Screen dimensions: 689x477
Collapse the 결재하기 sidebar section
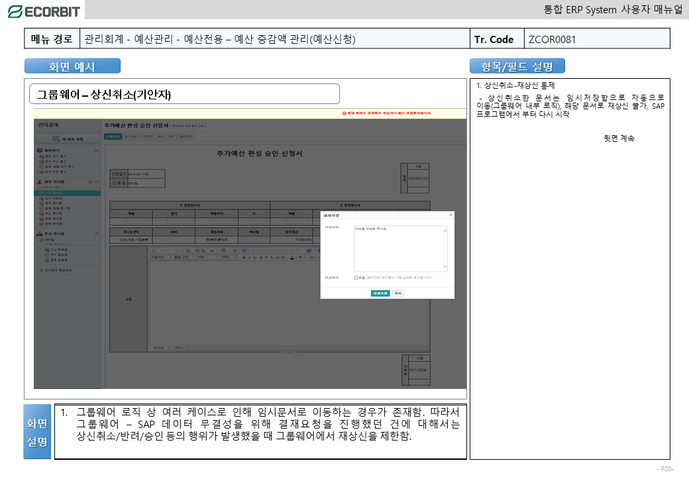click(97, 151)
